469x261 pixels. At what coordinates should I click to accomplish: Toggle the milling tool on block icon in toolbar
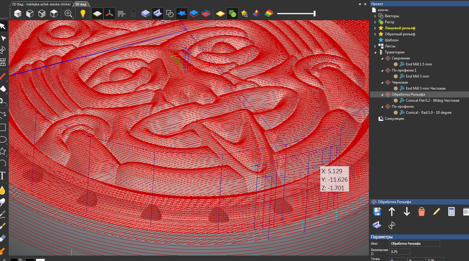[x=158, y=14]
